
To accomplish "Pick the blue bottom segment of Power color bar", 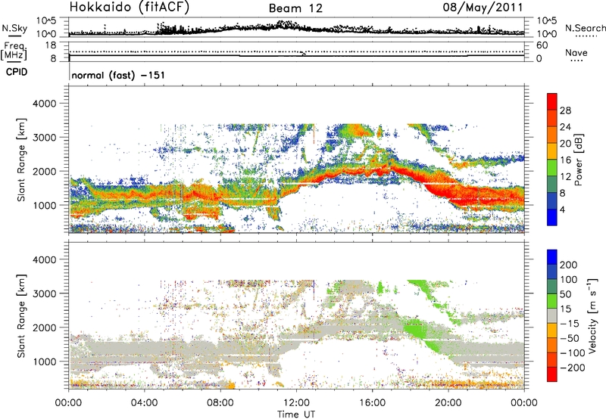I will 552,218.
